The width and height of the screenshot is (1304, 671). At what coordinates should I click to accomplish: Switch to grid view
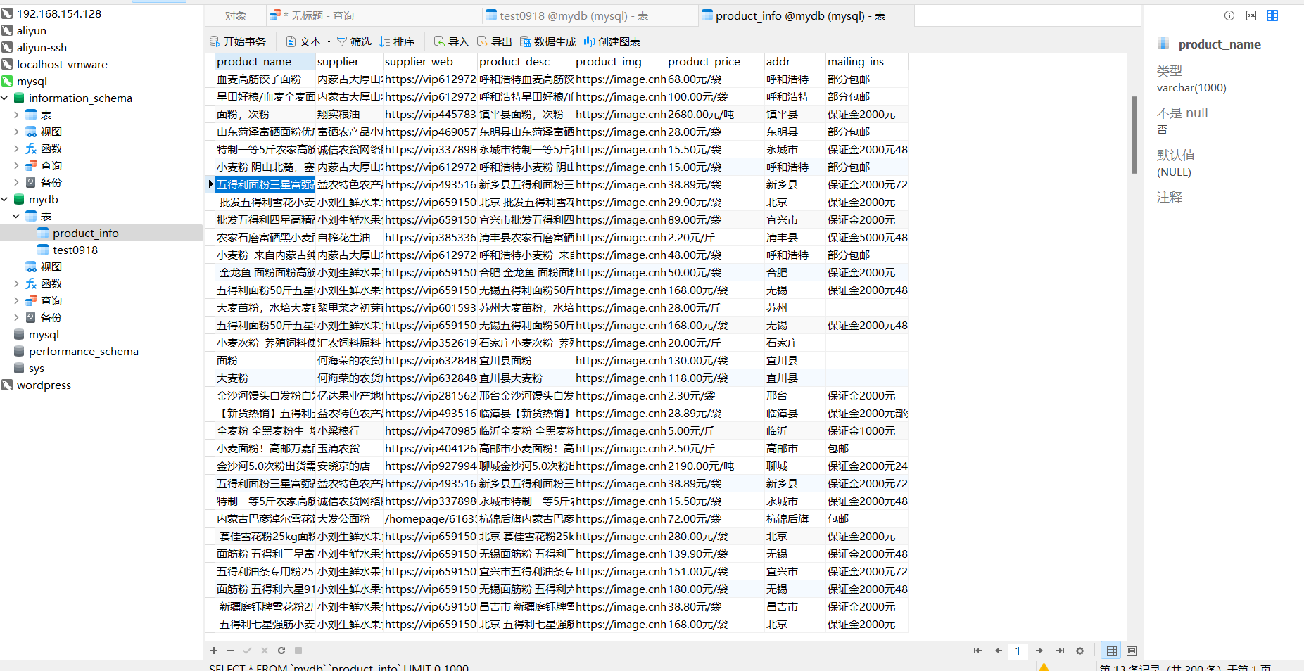[1112, 651]
